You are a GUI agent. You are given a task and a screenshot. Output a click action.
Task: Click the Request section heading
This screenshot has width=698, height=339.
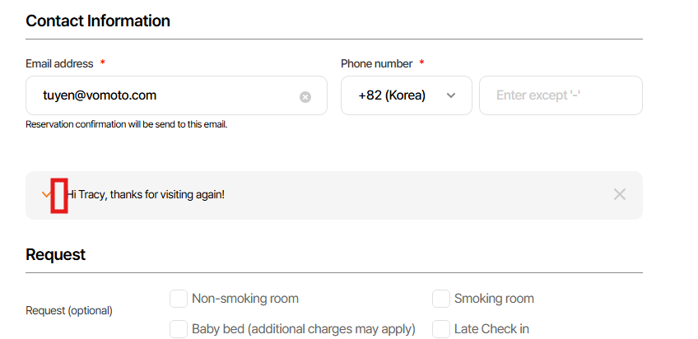pos(55,254)
